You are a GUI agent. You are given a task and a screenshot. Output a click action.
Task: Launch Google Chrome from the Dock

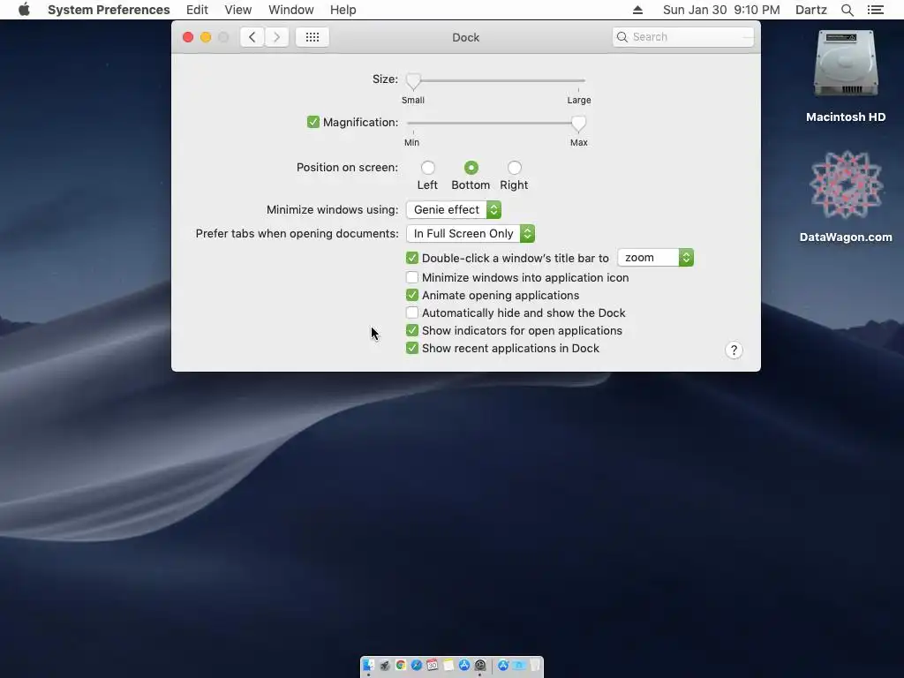click(x=401, y=666)
